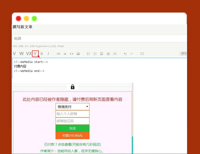200x154 pixels.
Task: Click the lock icon above hidden content
Action: tap(73, 87)
